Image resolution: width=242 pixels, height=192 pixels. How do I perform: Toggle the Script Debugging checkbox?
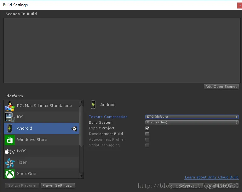147,145
